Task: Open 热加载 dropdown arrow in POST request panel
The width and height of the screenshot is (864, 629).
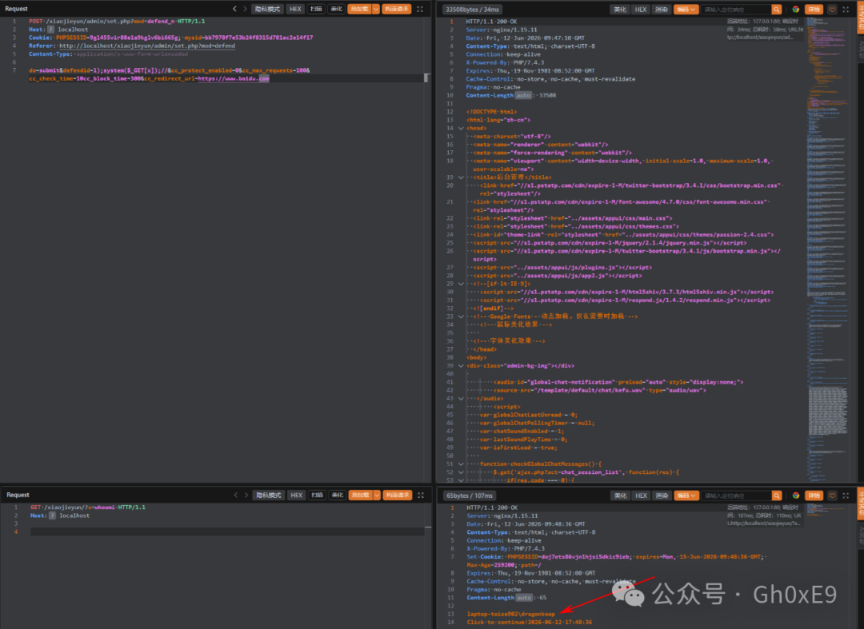Action: (x=376, y=9)
